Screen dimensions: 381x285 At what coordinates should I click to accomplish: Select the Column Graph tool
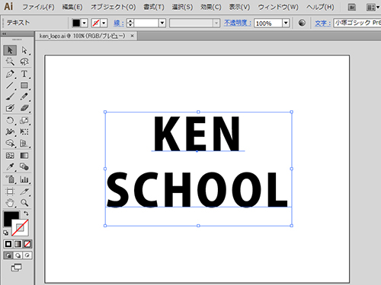point(24,179)
